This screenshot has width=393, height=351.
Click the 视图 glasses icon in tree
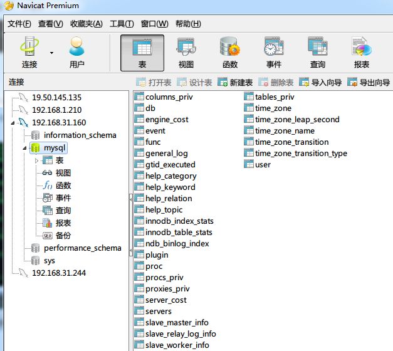point(47,173)
